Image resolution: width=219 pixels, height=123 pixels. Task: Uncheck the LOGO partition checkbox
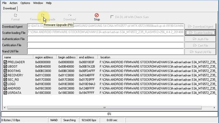[x=5, y=84]
